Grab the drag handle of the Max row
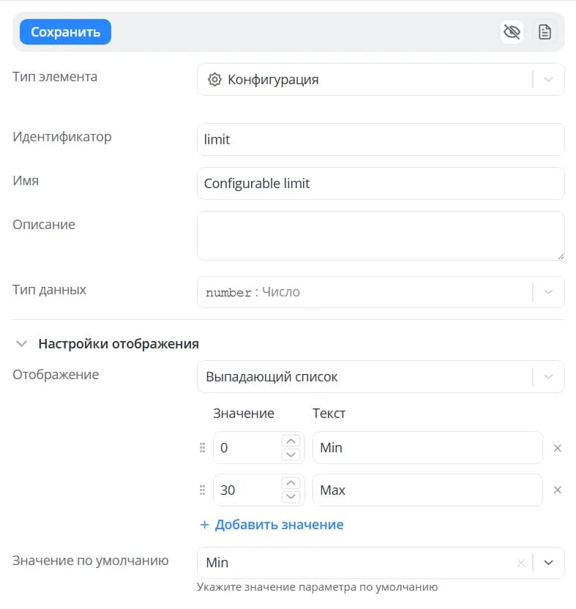 [x=202, y=490]
